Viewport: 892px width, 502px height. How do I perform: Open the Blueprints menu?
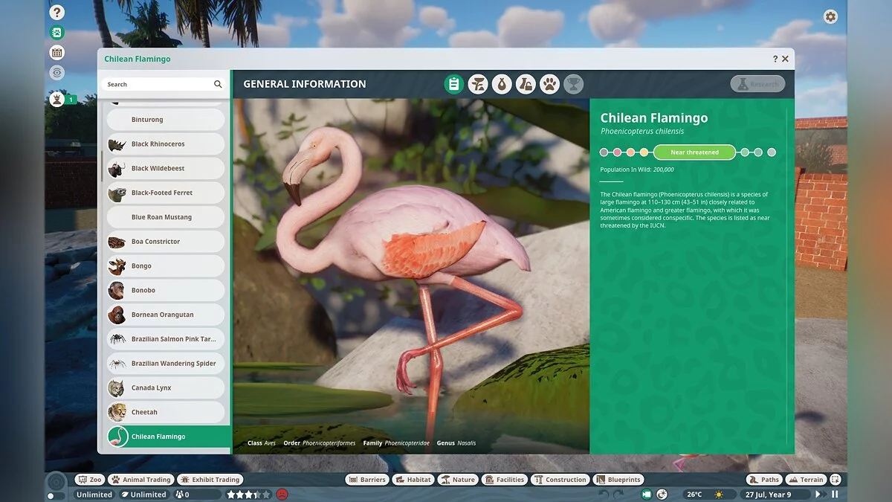tap(618, 479)
